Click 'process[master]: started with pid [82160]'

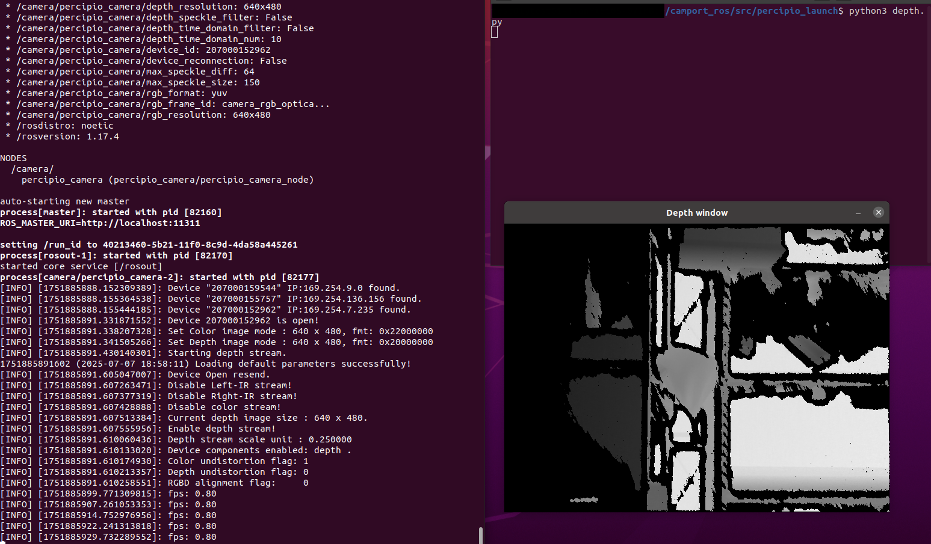pyautogui.click(x=111, y=212)
